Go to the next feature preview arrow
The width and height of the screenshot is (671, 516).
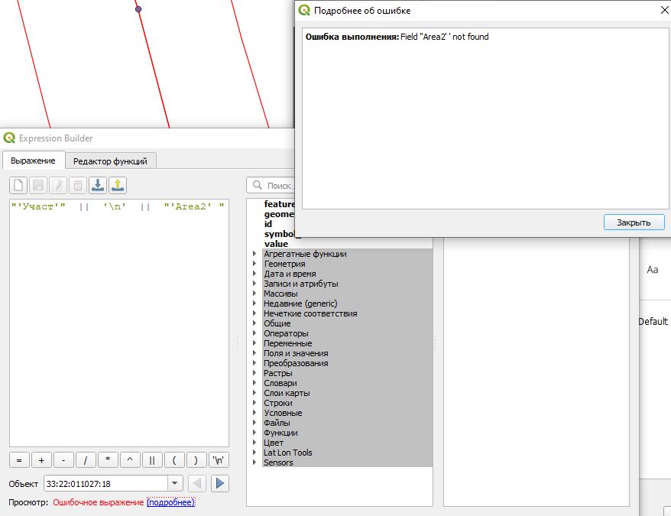(220, 483)
